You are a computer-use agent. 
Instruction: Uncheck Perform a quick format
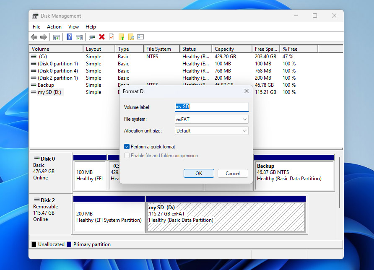127,147
